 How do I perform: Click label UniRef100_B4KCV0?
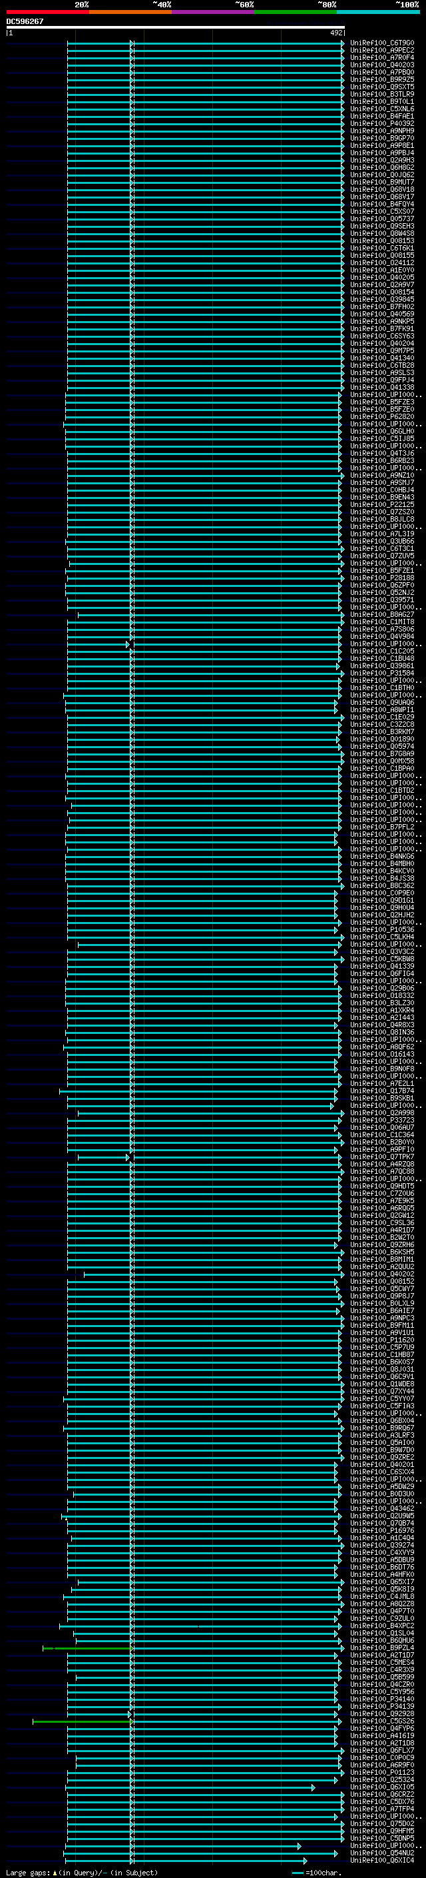click(x=382, y=871)
